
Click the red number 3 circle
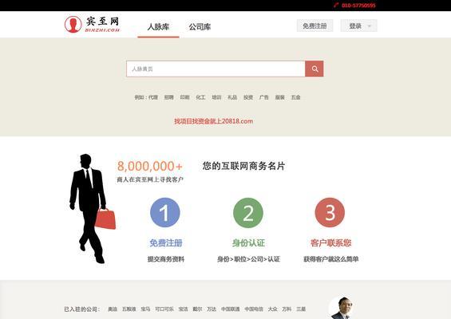pyautogui.click(x=330, y=213)
